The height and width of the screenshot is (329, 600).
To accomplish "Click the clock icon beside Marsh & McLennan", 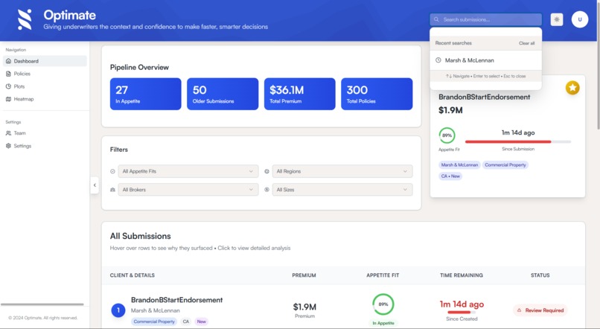I will (x=438, y=60).
